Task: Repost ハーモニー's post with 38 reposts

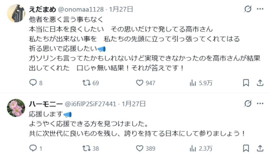Action: coord(86,148)
